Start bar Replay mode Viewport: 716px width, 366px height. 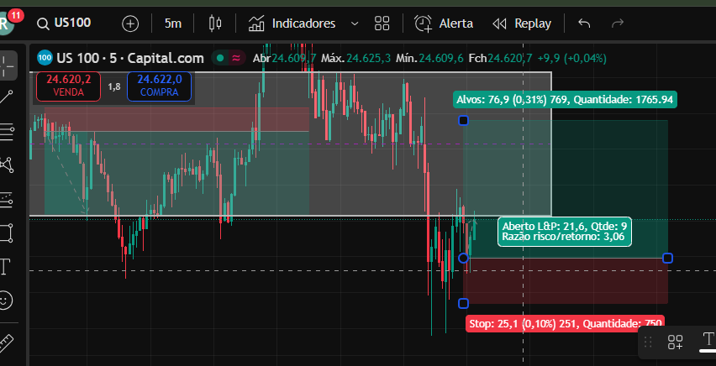point(522,24)
